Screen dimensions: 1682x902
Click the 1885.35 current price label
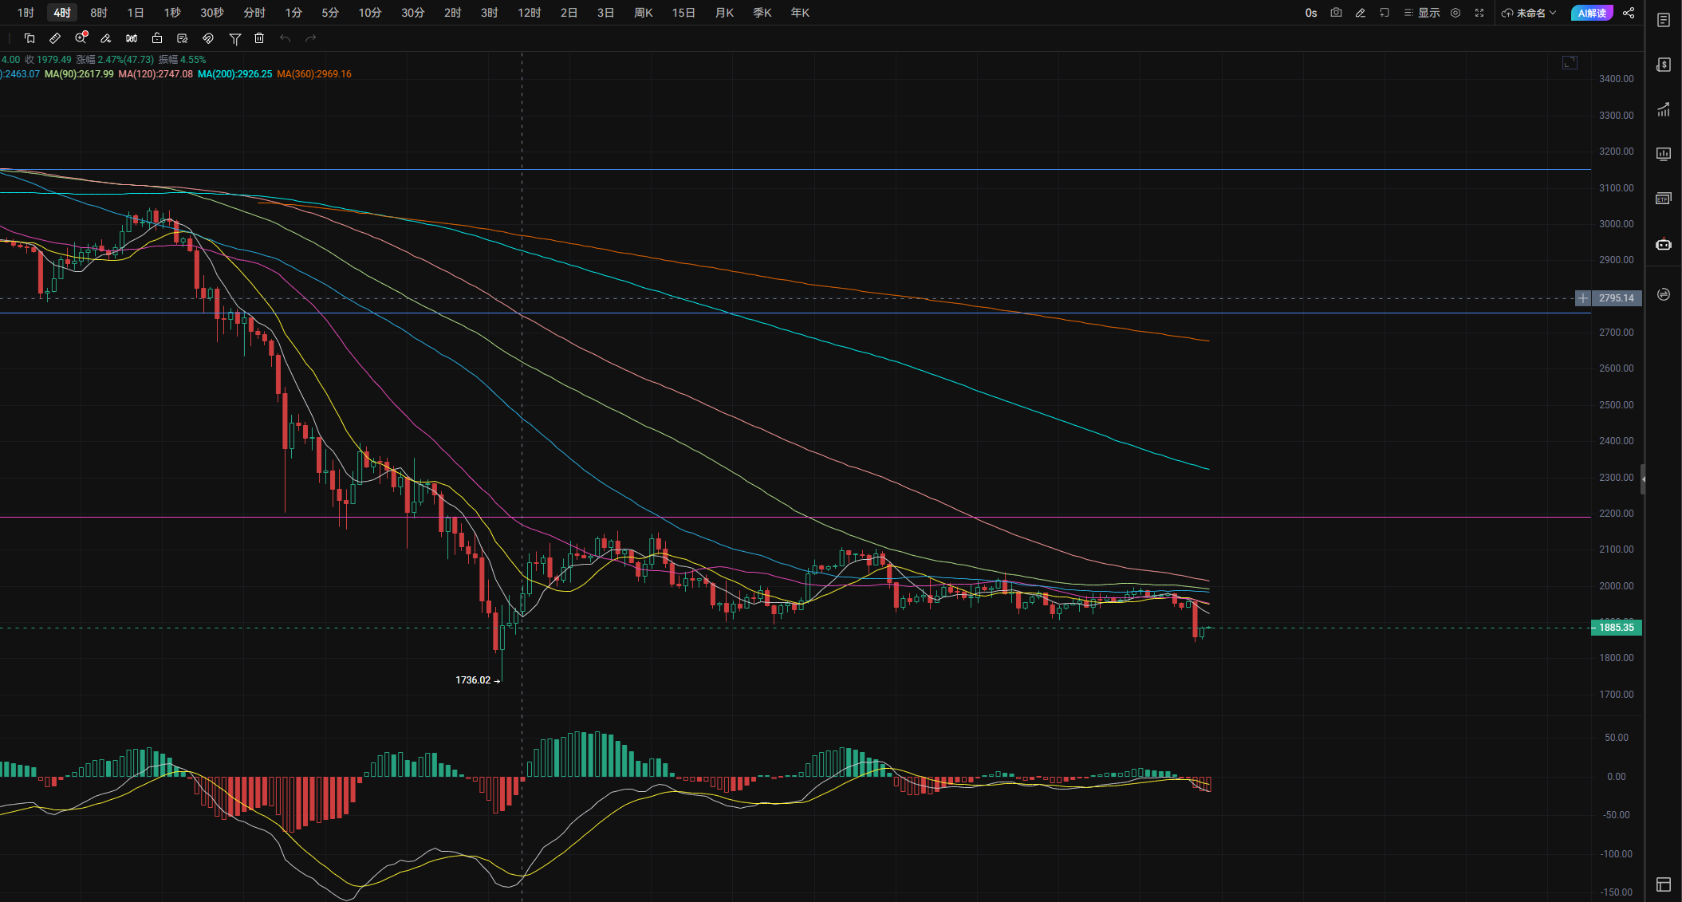click(1616, 628)
